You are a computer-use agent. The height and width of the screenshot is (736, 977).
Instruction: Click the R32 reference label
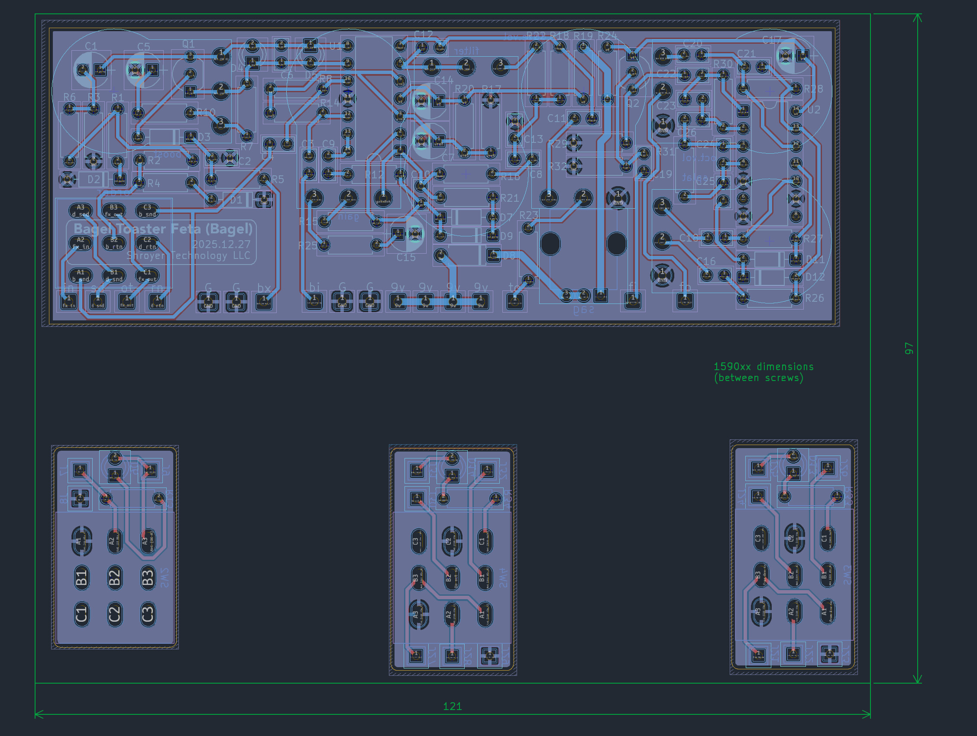click(x=557, y=166)
